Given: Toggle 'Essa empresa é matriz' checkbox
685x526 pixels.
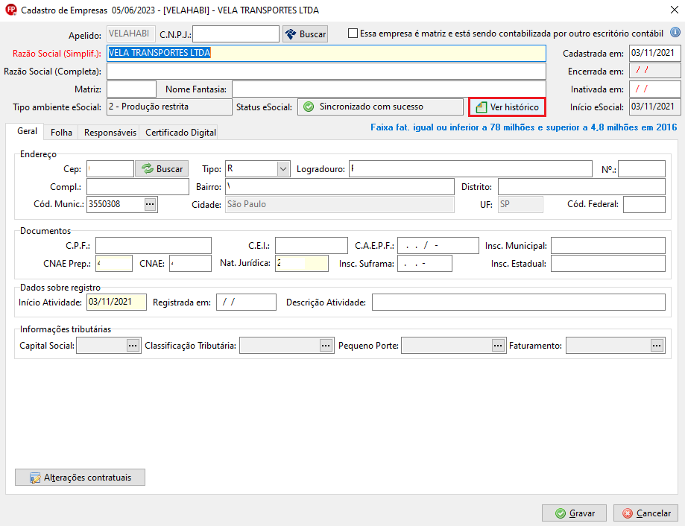Looking at the screenshot, I should [x=353, y=34].
